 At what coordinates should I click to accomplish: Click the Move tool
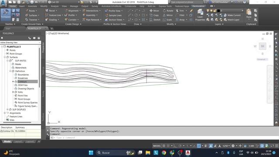click(x=154, y=10)
